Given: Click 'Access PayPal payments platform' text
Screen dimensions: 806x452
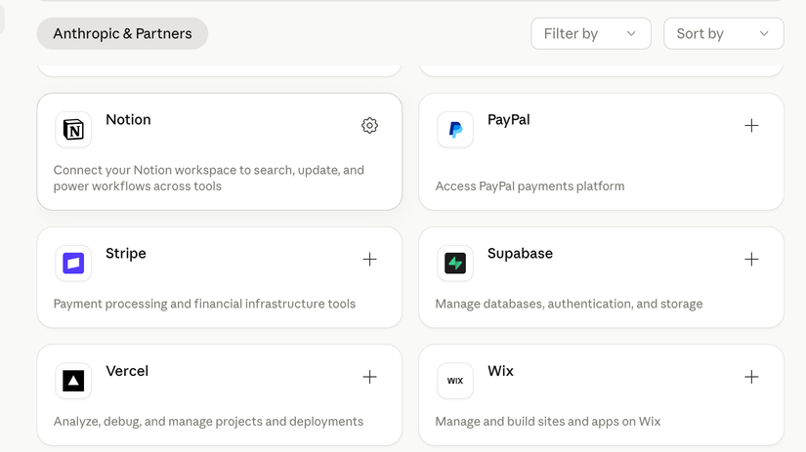Looking at the screenshot, I should 530,185.
